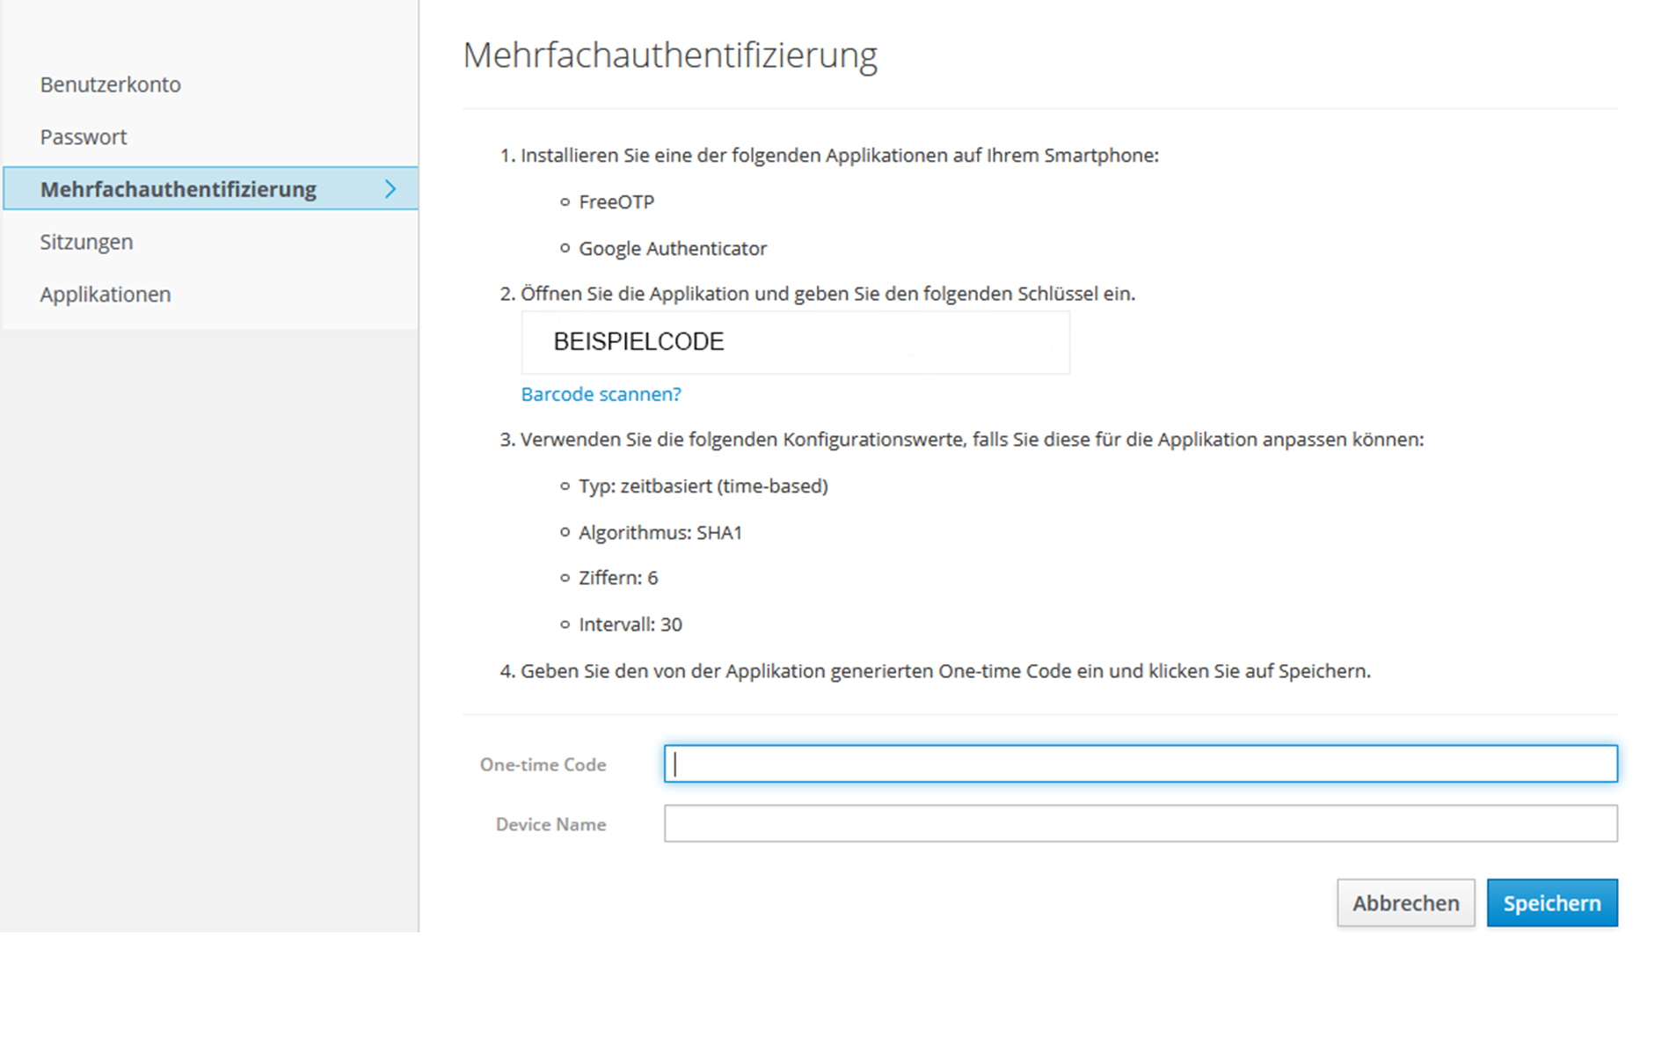
Task: Open the Benutzerkonto settings page
Action: click(110, 84)
